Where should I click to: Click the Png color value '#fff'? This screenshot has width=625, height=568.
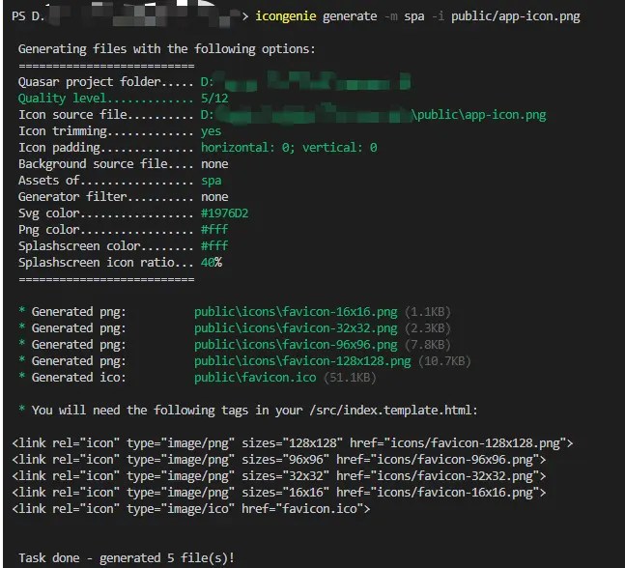(x=214, y=230)
